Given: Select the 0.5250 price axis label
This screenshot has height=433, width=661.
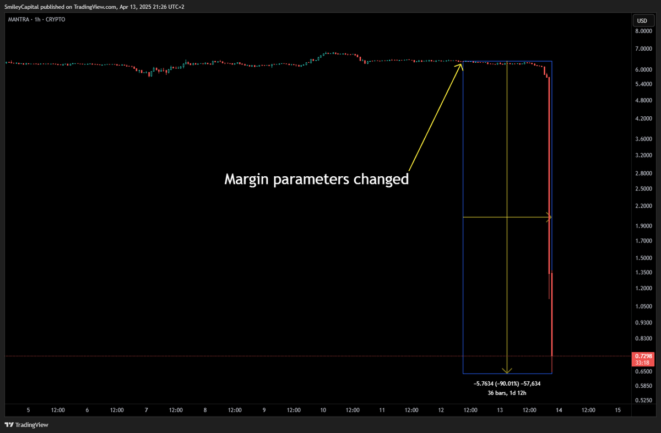Looking at the screenshot, I should (644, 400).
